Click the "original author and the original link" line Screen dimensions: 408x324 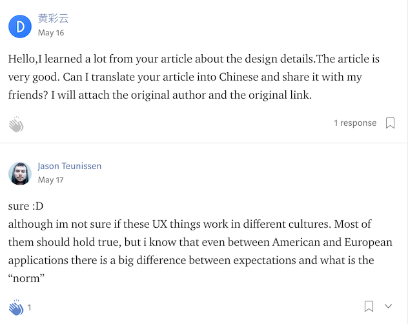click(213, 96)
